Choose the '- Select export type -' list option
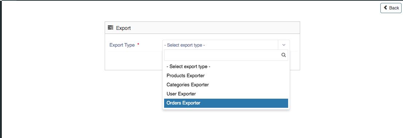Image resolution: width=403 pixels, height=138 pixels. click(226, 67)
